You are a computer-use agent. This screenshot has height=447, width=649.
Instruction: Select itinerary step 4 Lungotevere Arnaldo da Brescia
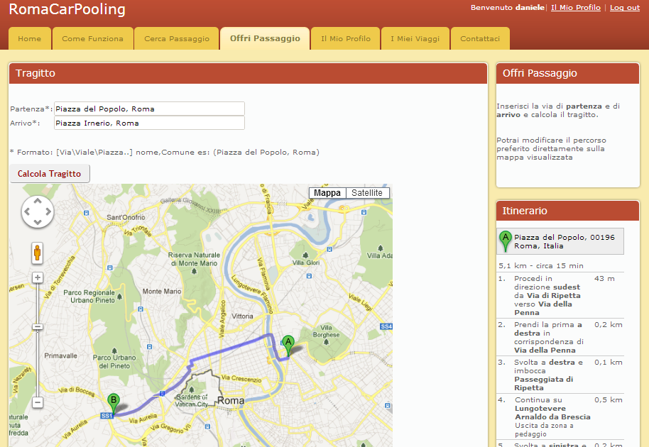[x=561, y=416]
